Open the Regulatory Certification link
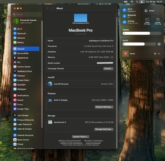 coord(93,141)
